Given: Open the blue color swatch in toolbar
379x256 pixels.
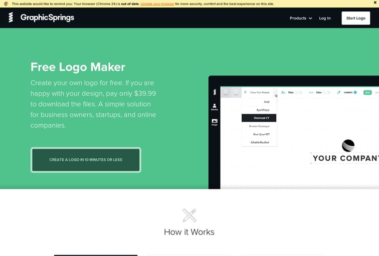Looking at the screenshot, I should (355, 92).
